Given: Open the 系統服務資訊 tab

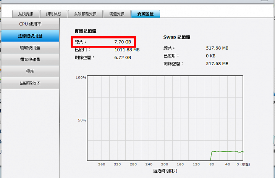Looking at the screenshot, I should [x=85, y=14].
